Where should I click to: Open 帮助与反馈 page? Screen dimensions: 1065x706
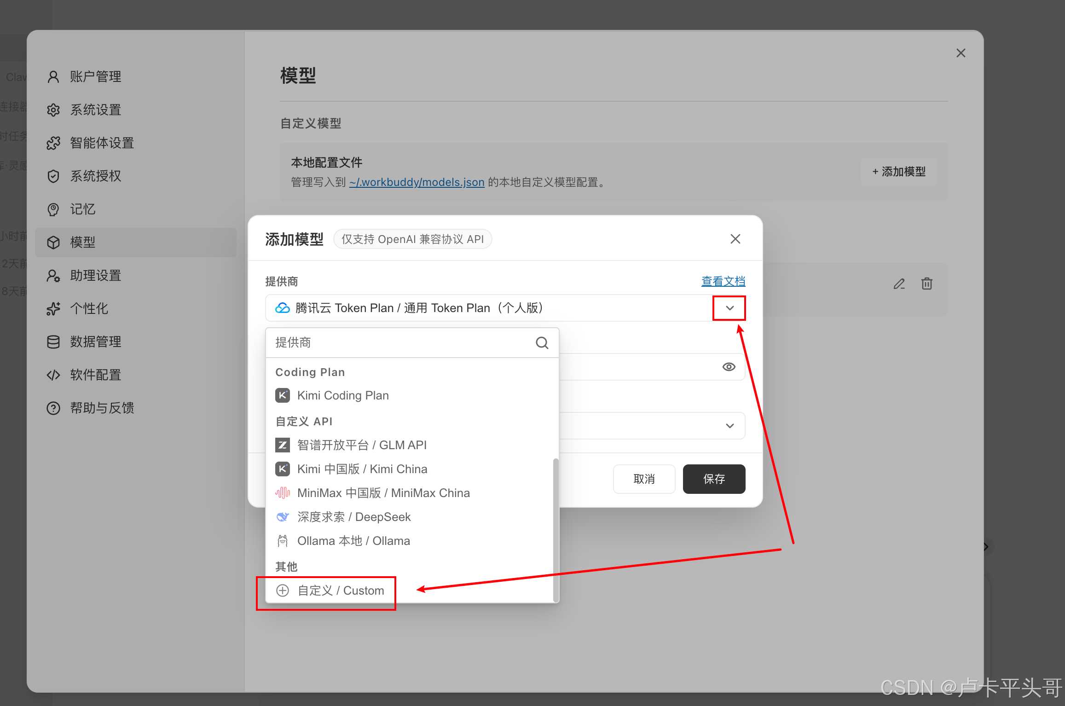(135, 408)
